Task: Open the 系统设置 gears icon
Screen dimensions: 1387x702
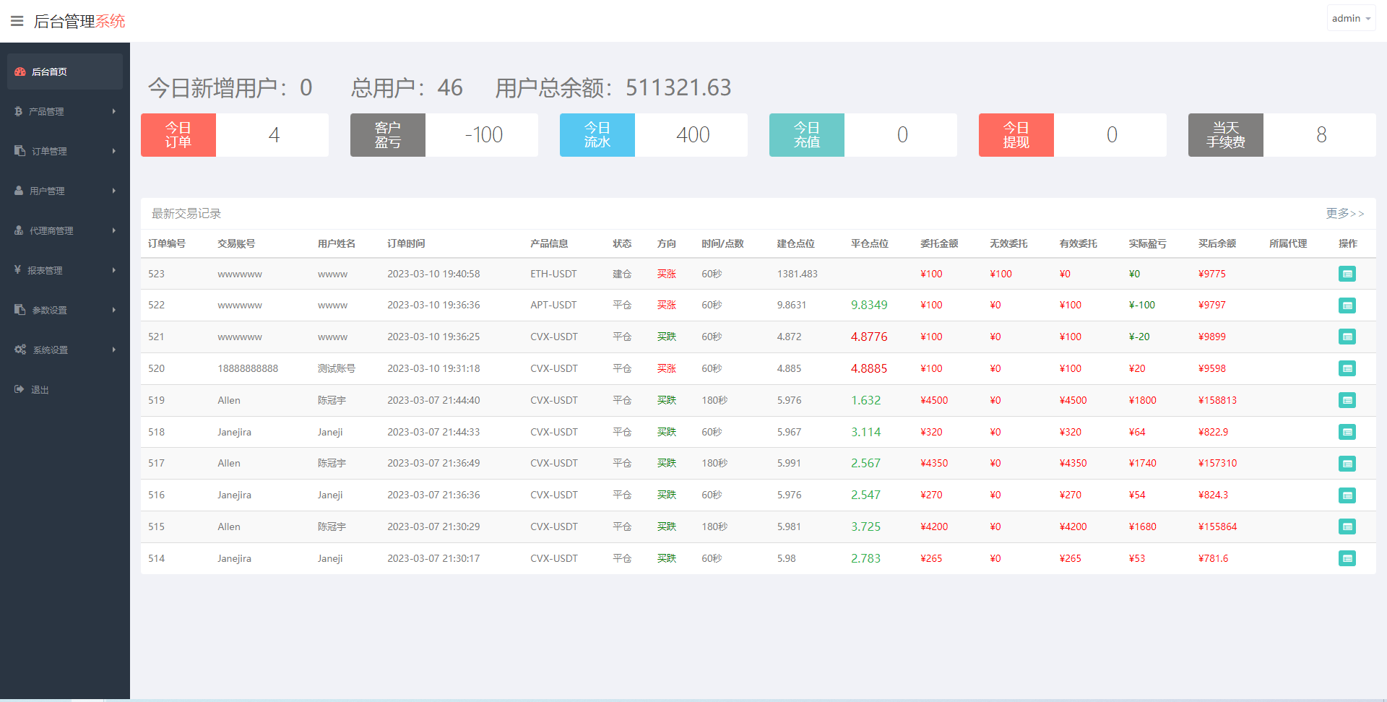Action: click(20, 350)
